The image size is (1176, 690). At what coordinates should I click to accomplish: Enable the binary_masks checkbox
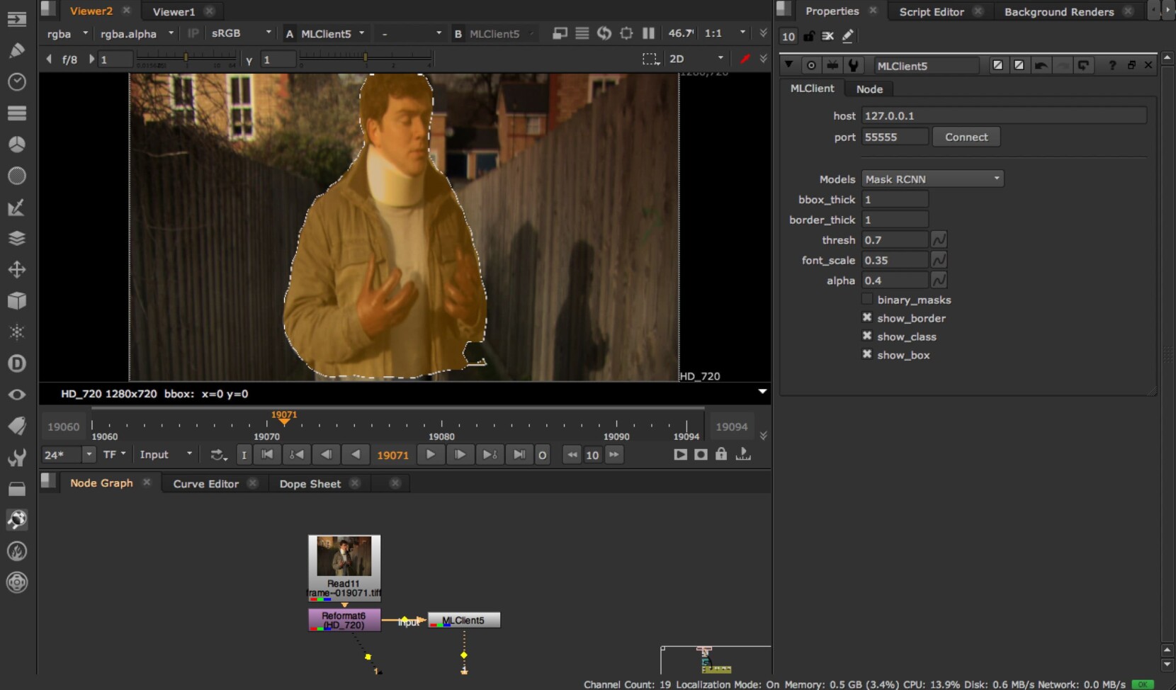coord(867,299)
